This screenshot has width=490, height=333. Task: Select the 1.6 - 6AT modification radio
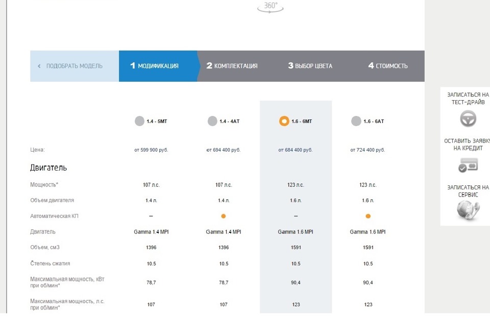coord(356,121)
